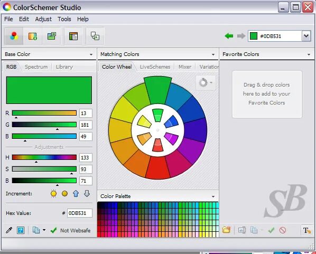The image size is (316, 254).
Task: Decrease saturation with the gray down arrow
Action: tap(87, 194)
